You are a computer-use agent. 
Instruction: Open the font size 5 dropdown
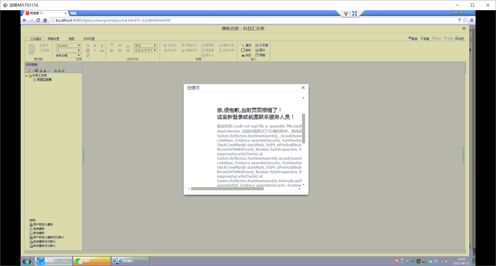[68, 50]
